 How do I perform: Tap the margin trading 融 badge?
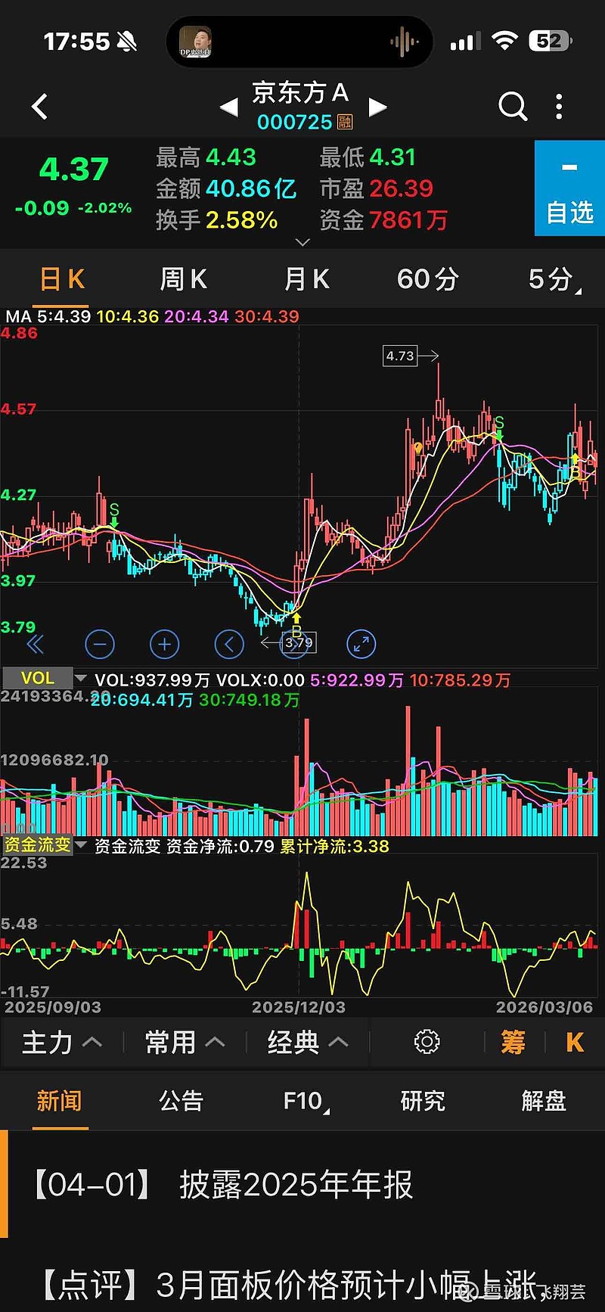345,122
